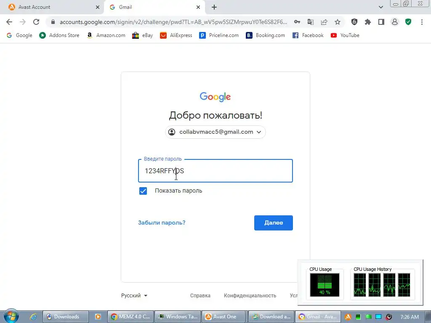The height and width of the screenshot is (323, 431).
Task: Open the media player taskbar icon
Action: [x=98, y=317]
